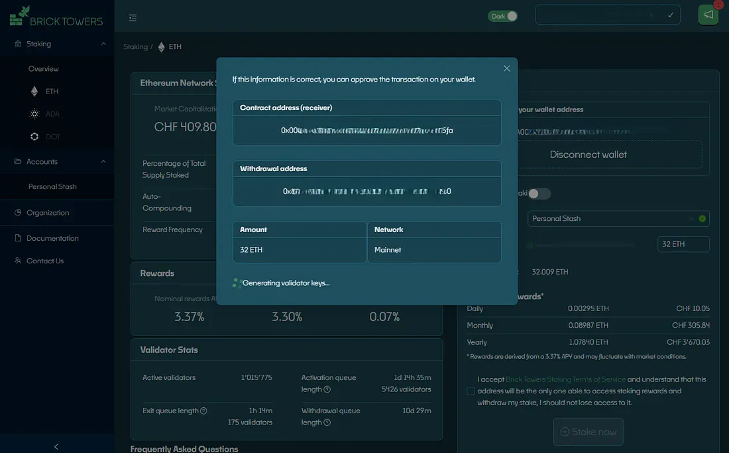729x453 pixels.
Task: Open the Contact Us menu item
Action: tap(45, 261)
